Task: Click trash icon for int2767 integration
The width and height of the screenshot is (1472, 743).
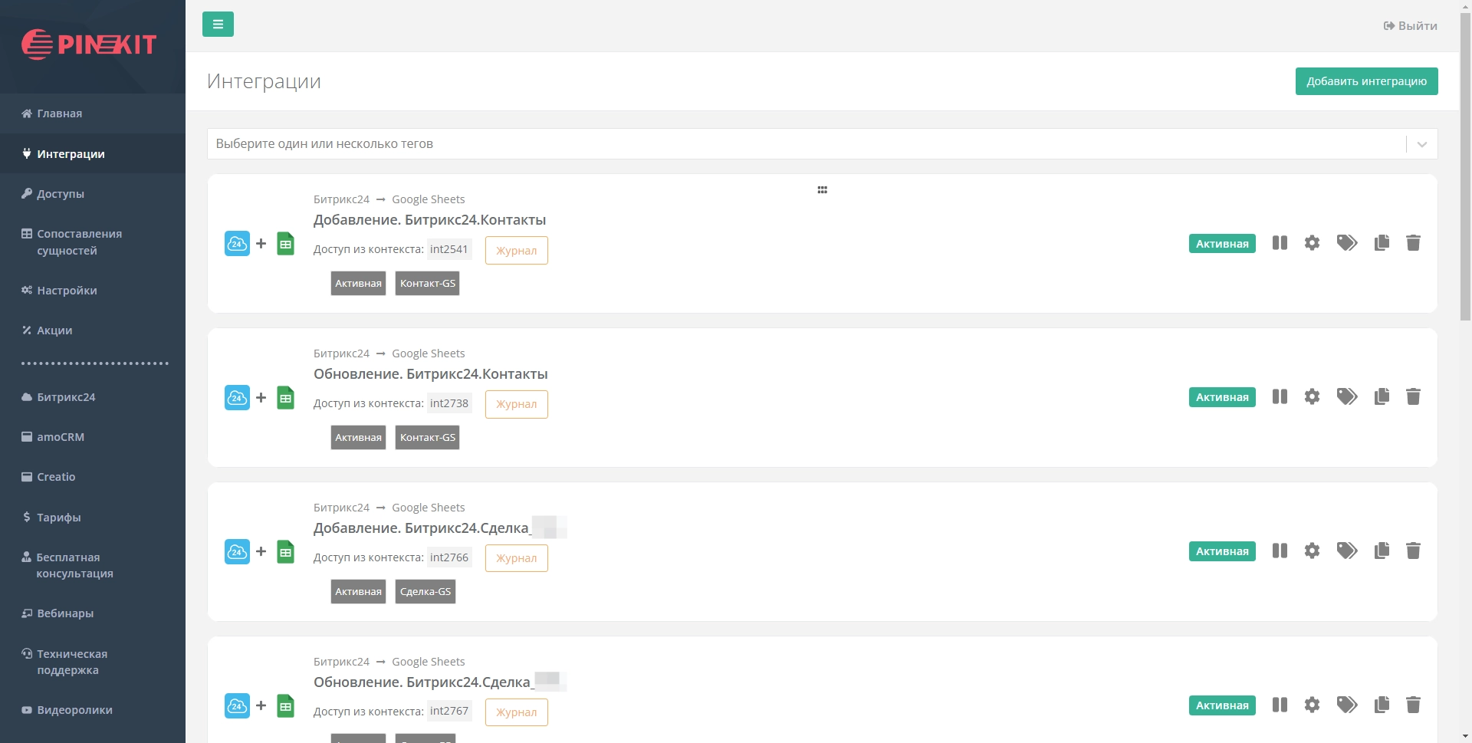Action: coord(1413,705)
